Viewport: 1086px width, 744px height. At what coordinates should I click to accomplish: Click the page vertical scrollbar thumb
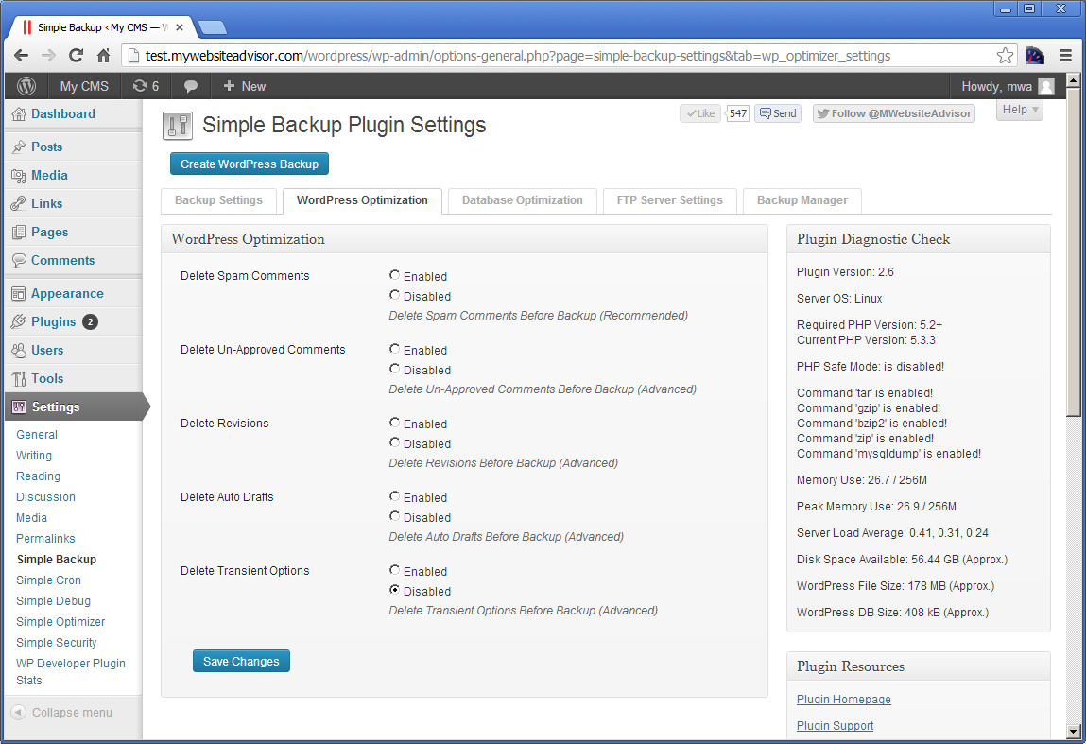click(1074, 252)
